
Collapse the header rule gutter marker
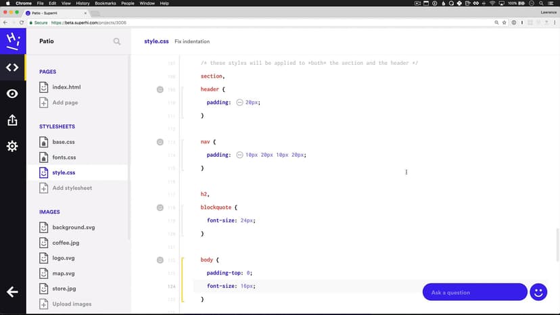coord(160,89)
